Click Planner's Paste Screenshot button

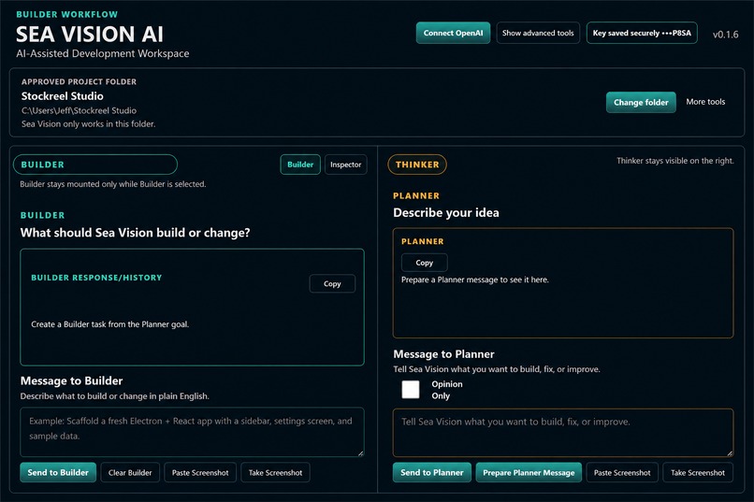click(622, 473)
